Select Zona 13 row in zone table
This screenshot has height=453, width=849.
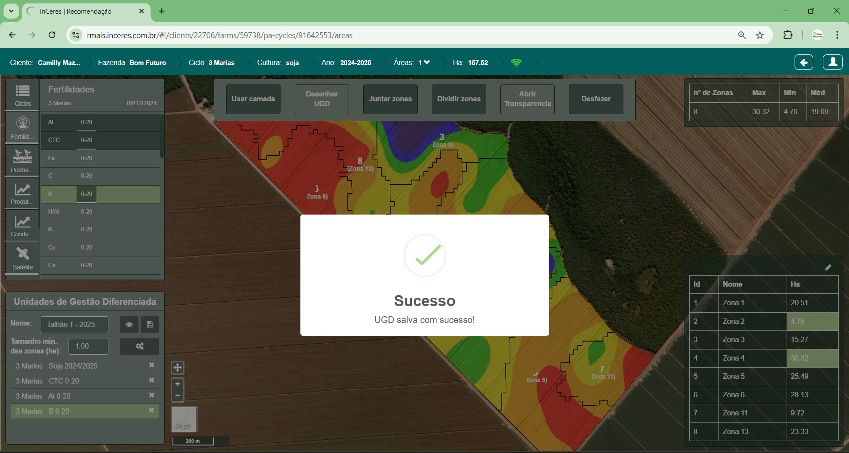(x=764, y=432)
